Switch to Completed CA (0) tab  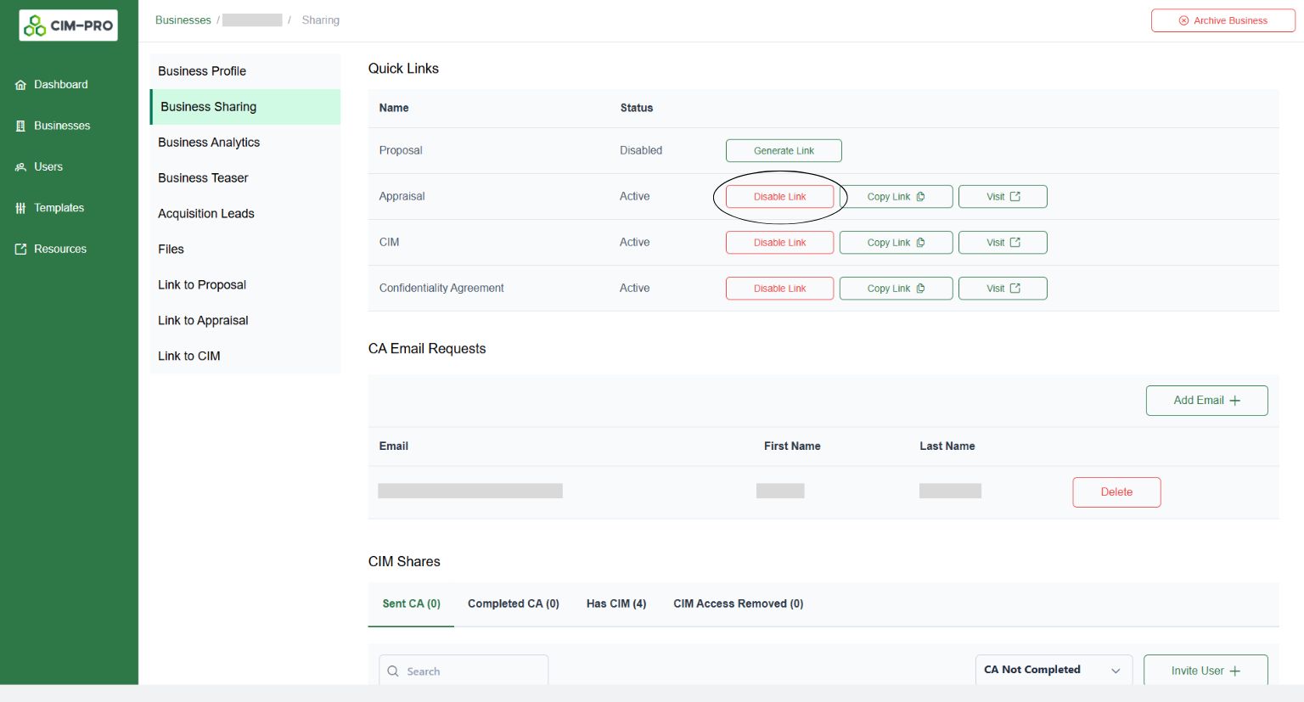click(514, 604)
